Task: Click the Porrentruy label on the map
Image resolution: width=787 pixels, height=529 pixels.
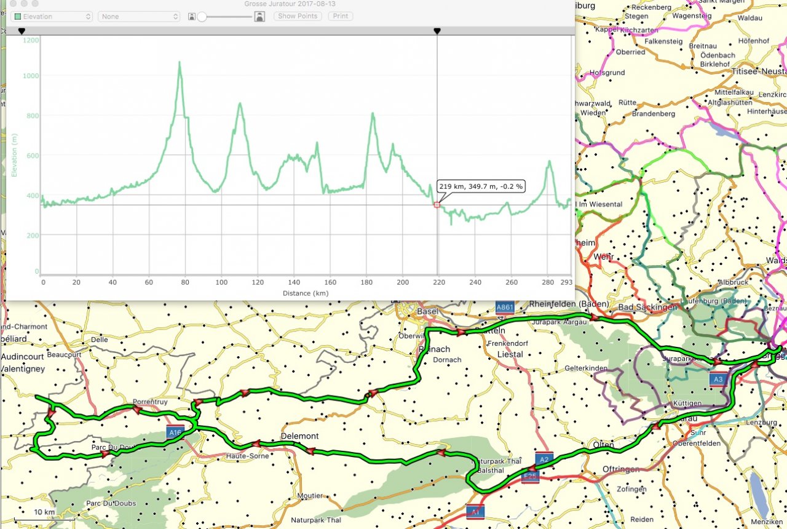Action: click(x=151, y=403)
